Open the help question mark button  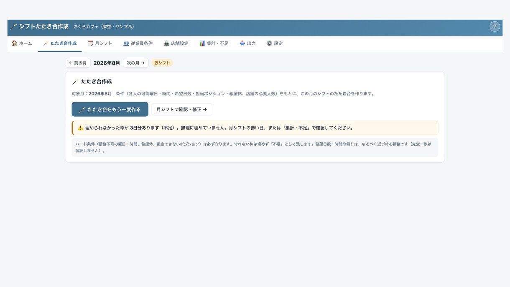coord(495,26)
